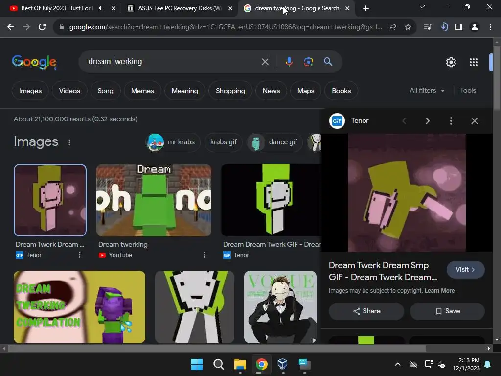Save the previewed image
501x376 pixels.
pyautogui.click(x=447, y=311)
